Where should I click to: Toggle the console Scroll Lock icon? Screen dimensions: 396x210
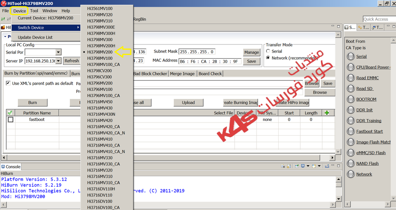click(289, 166)
